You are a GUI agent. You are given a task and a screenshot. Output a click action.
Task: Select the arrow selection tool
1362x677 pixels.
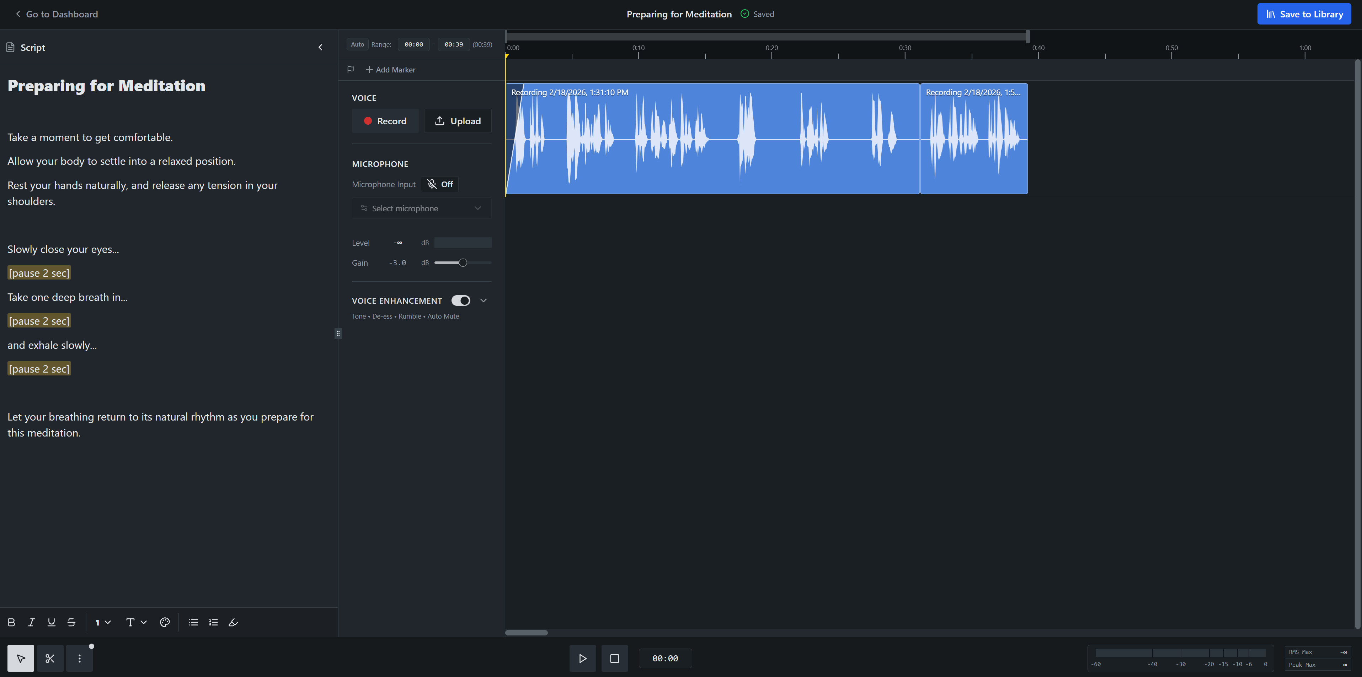[20, 658]
